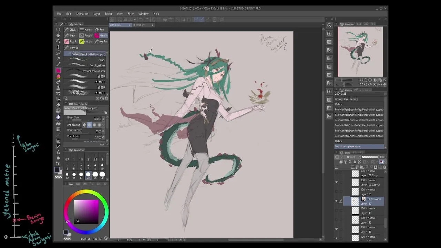
Task: Open the Animation menu
Action: click(x=82, y=14)
